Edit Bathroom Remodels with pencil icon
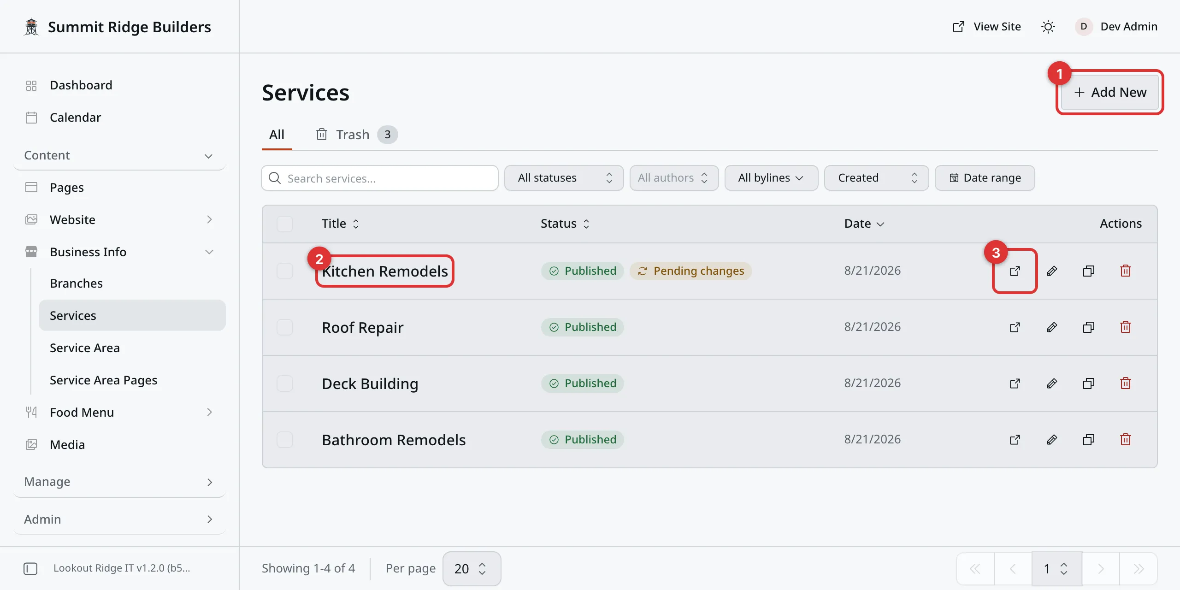 click(x=1052, y=440)
